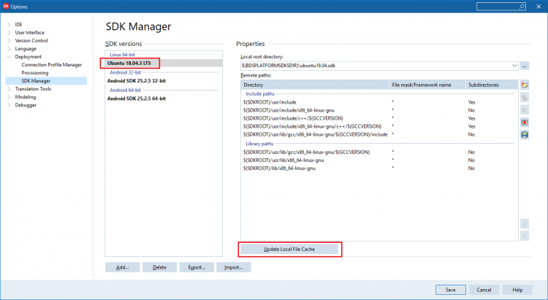Expand the Debugger tree node
This screenshot has width=548, height=300.
click(9, 105)
